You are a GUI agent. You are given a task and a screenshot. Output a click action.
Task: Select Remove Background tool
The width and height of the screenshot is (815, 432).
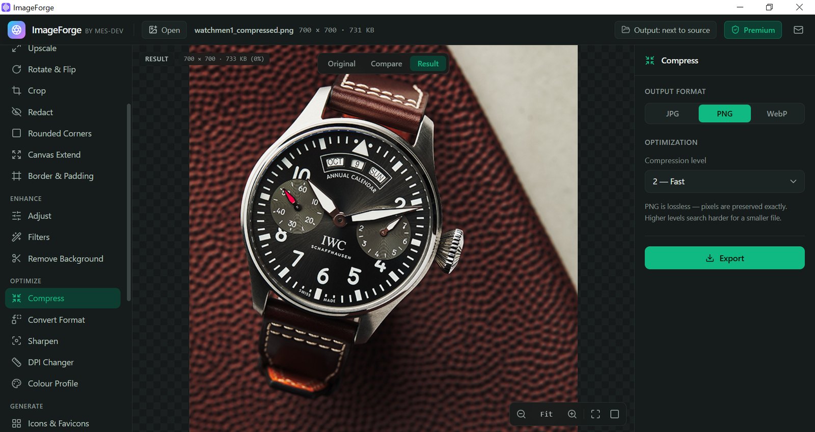(x=63, y=259)
